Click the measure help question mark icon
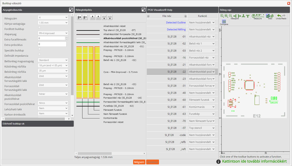Viewport: 292px width, 166px height. (254, 16)
